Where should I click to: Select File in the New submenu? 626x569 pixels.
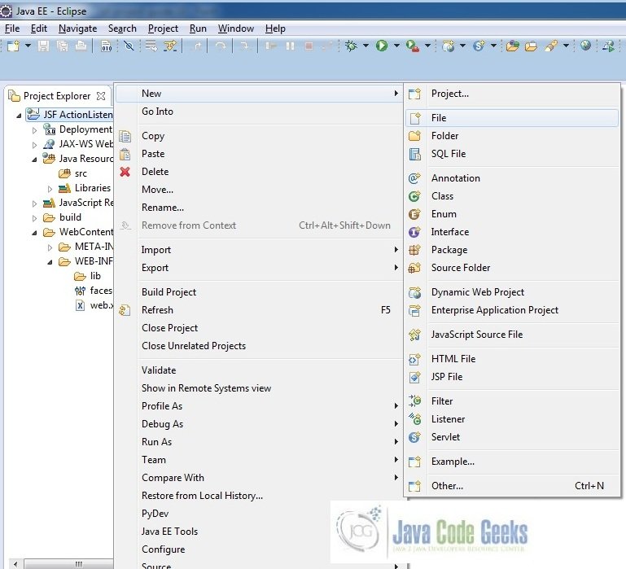click(x=511, y=118)
